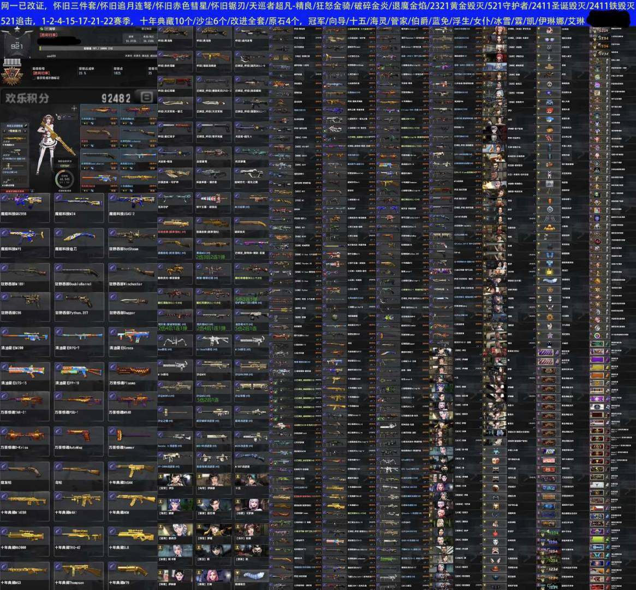Image resolution: width=636 pixels, height=590 pixels.
Task: Click the VIP level 921 badge
Action: point(16,46)
